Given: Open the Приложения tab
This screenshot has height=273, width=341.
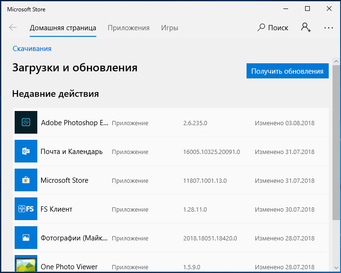Looking at the screenshot, I should (x=128, y=28).
